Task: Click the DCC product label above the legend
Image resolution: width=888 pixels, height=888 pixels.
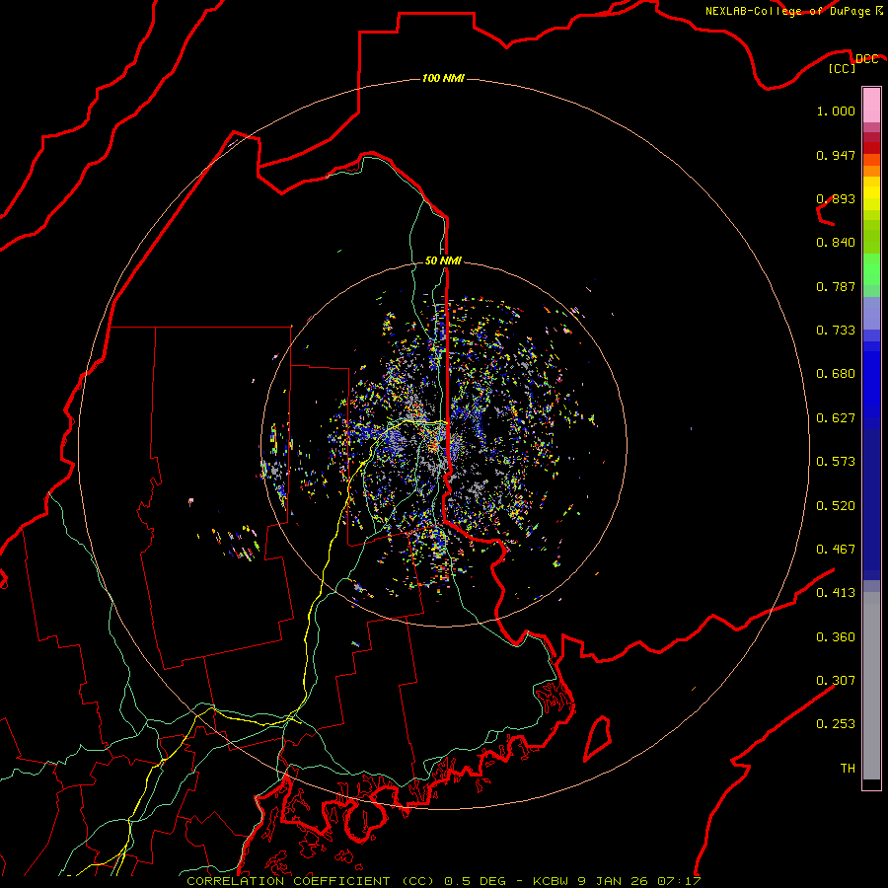Action: click(866, 58)
